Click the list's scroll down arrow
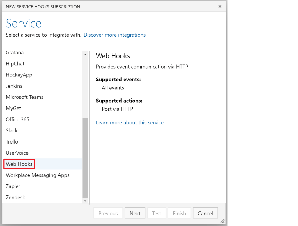 [85, 200]
